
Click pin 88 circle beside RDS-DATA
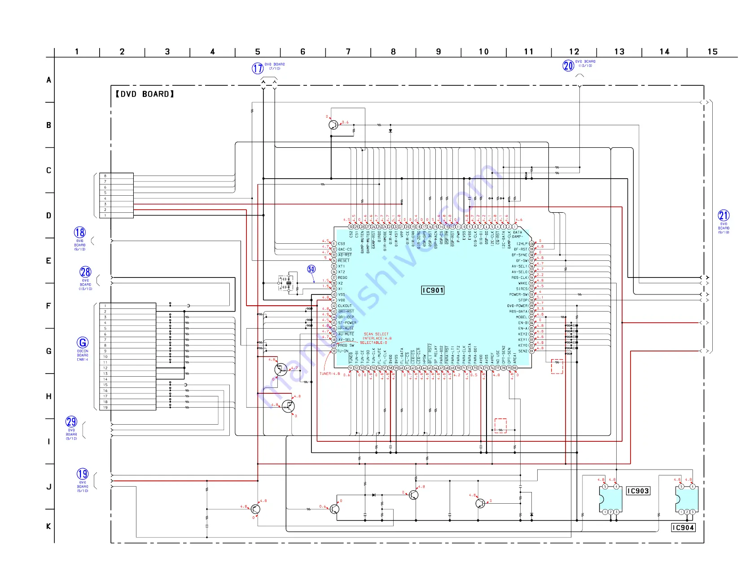531,311
